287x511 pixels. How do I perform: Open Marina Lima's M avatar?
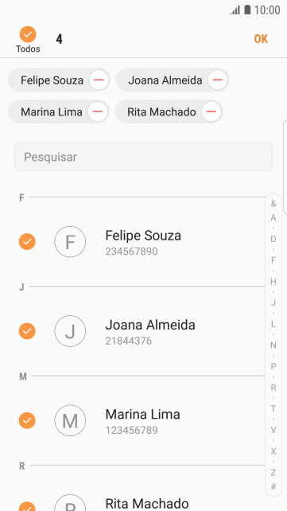pos(70,421)
